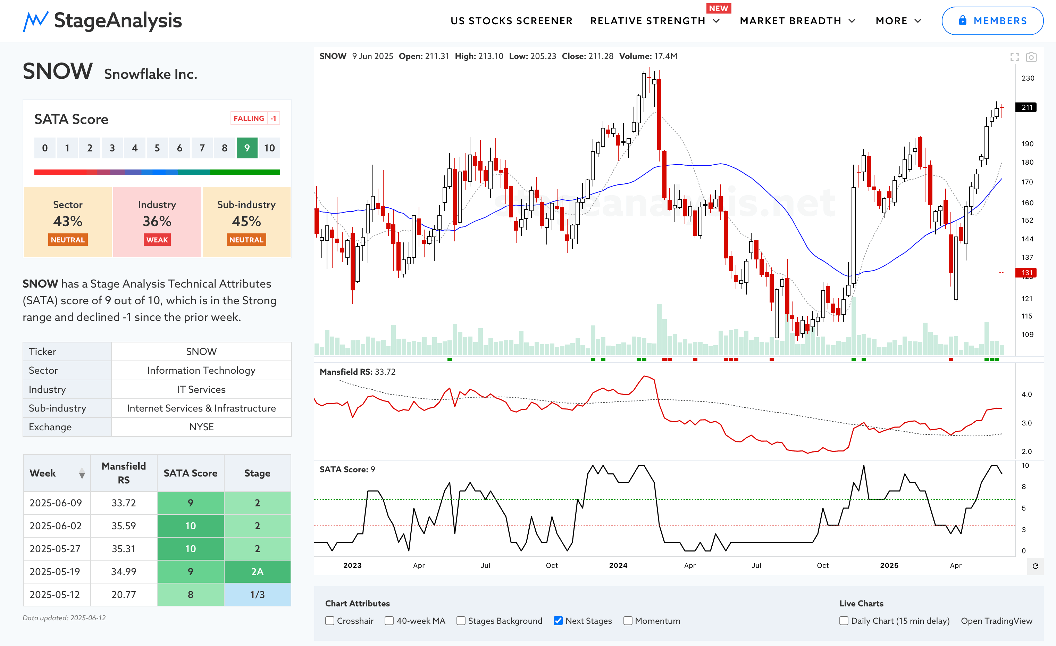
Task: Click the Stage column header
Action: click(x=257, y=473)
